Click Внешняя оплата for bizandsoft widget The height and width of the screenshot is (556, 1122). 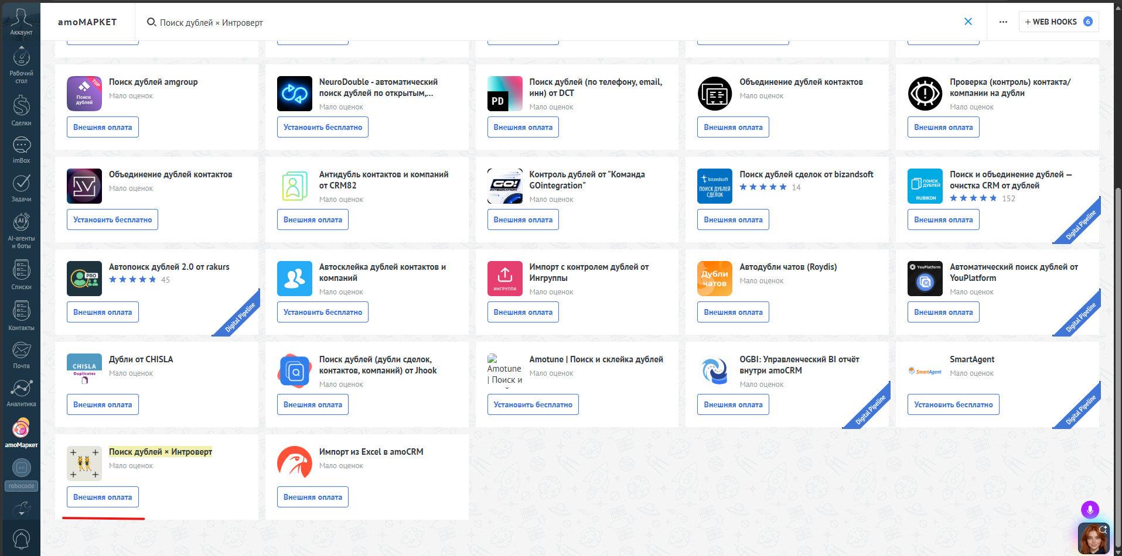pyautogui.click(x=733, y=219)
